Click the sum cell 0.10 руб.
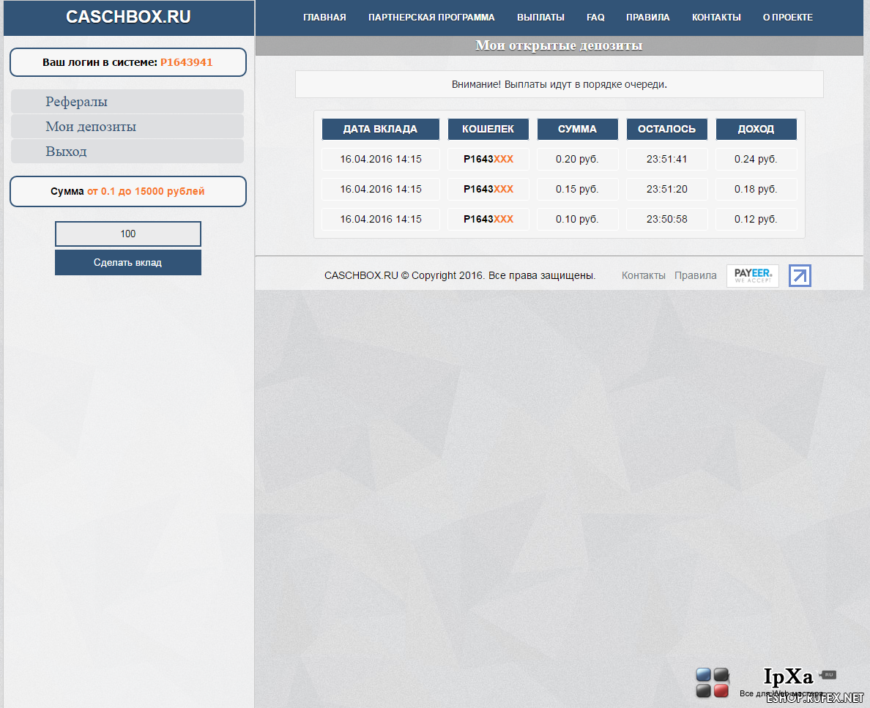The width and height of the screenshot is (870, 708). pos(578,219)
